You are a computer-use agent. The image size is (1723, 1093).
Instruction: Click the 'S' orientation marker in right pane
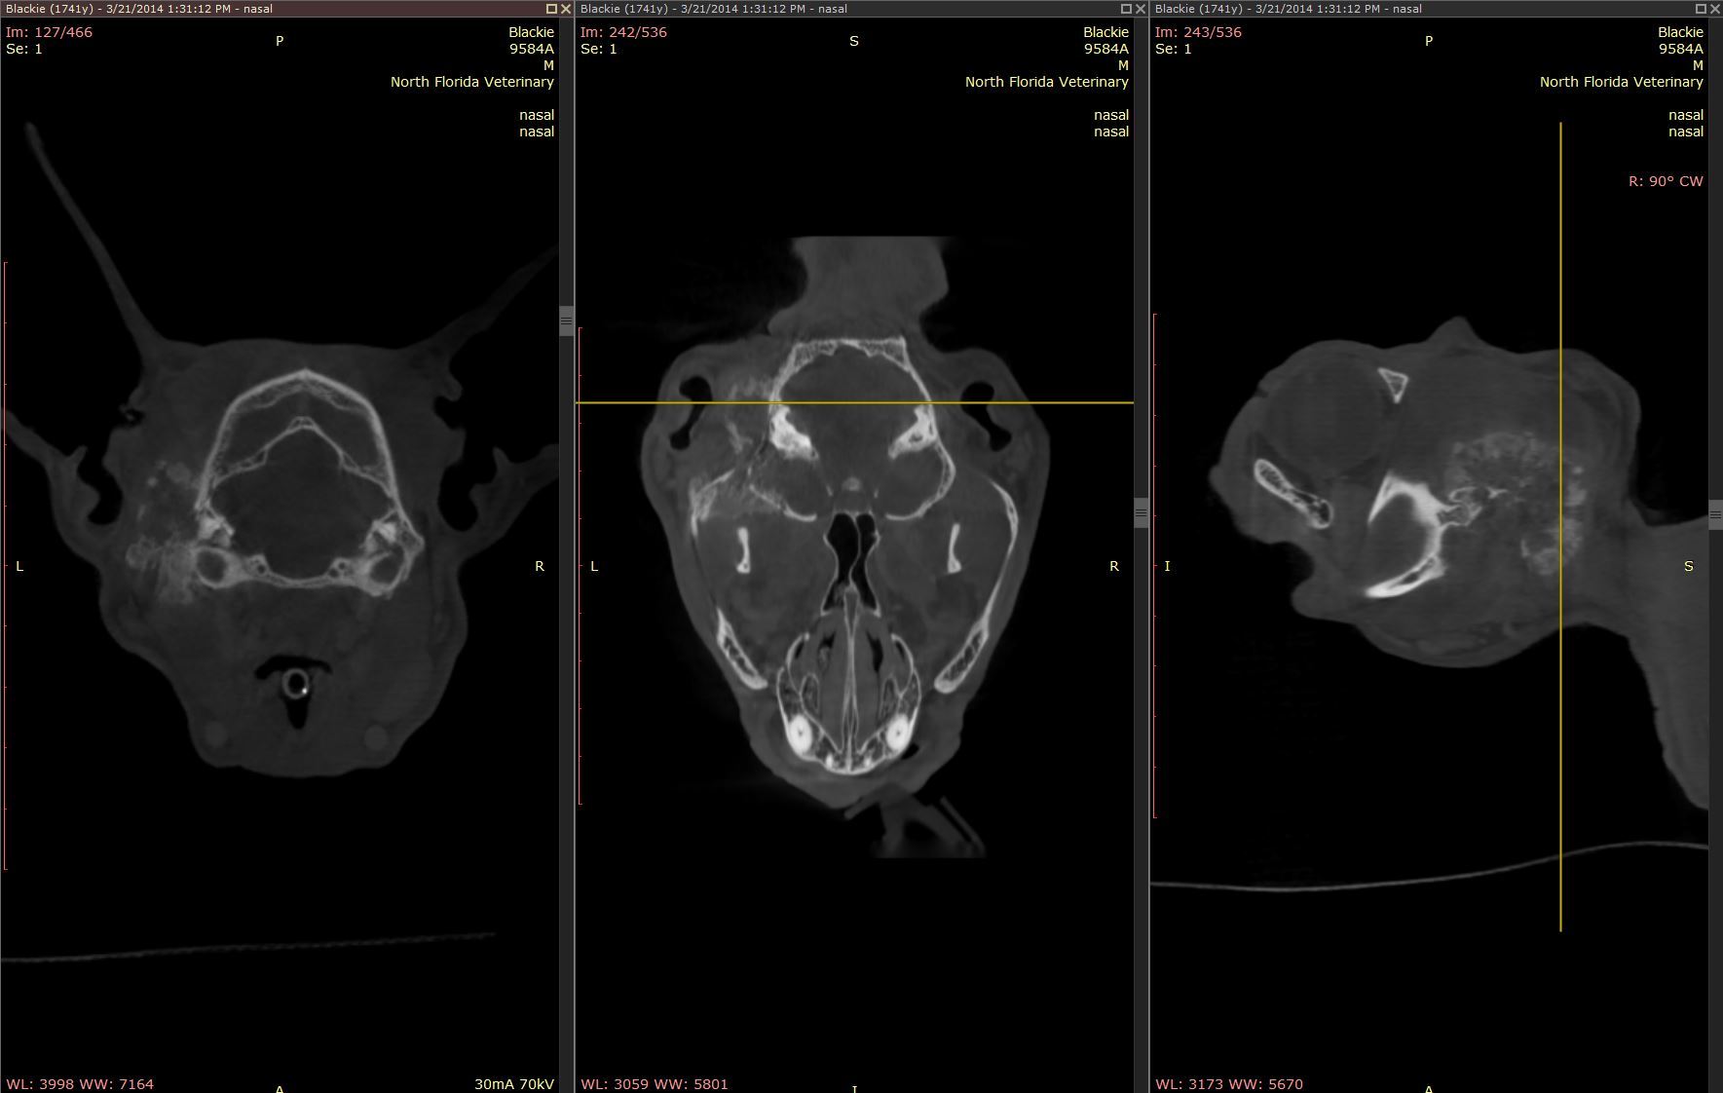coord(1689,566)
